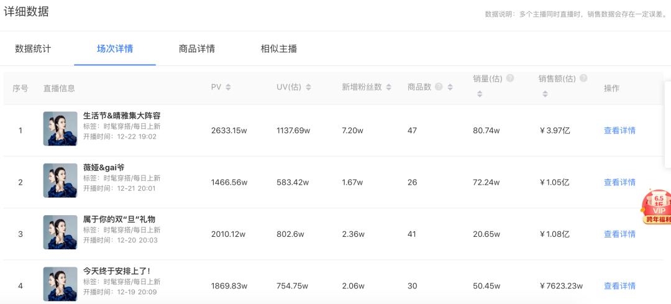Sort by 销量(估) sort arrows
Screen dimensions: 671x304
(x=479, y=94)
